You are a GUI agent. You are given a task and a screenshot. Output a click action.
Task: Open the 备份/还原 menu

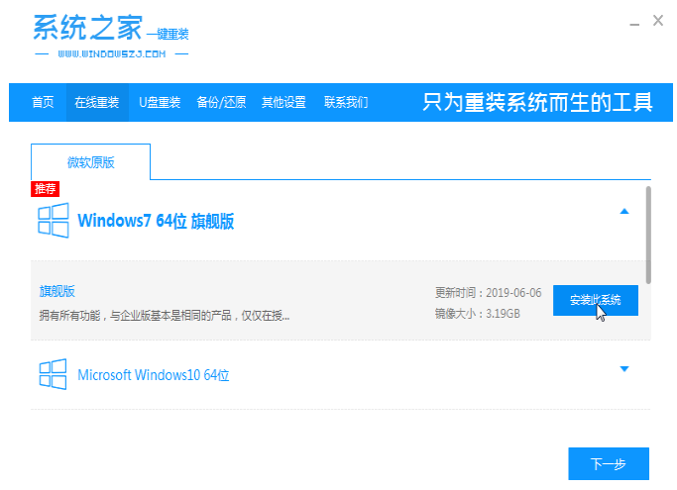coord(221,102)
